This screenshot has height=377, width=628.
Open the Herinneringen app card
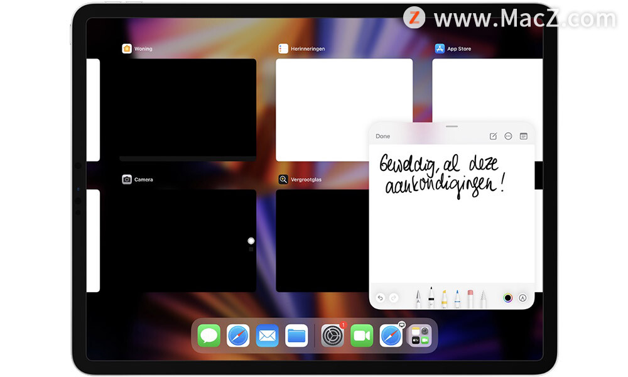(x=344, y=110)
